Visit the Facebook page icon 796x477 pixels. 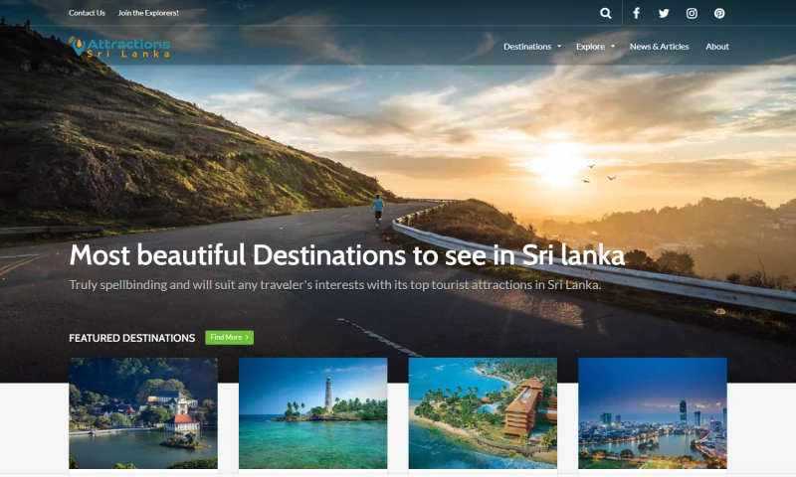point(636,13)
